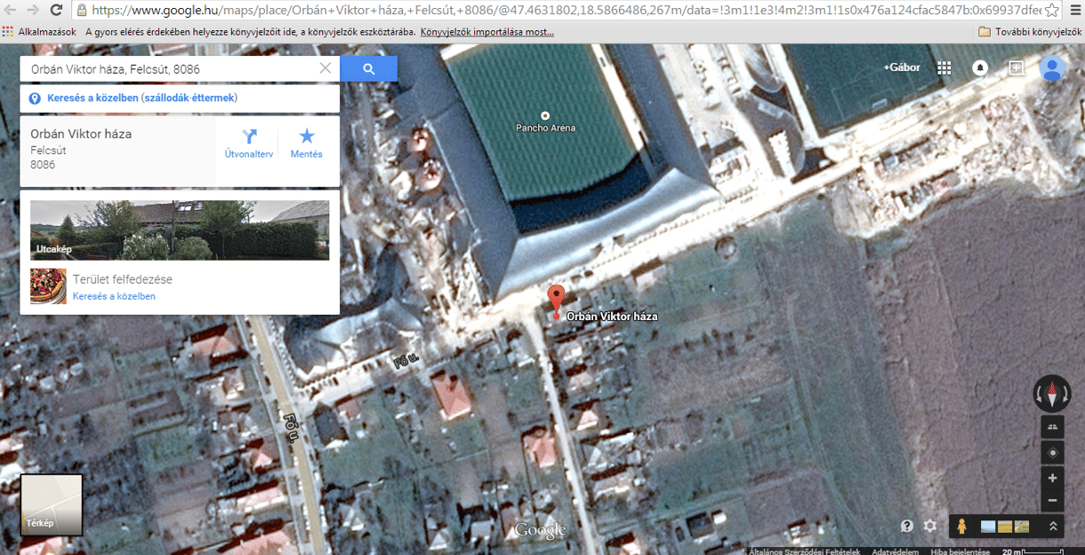Open További könyvjelzők folder
The width and height of the screenshot is (1085, 555).
click(x=1030, y=31)
